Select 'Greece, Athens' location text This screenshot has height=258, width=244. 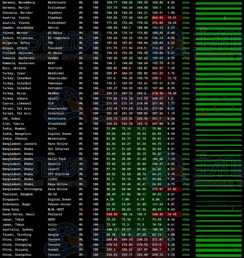coord(15,48)
